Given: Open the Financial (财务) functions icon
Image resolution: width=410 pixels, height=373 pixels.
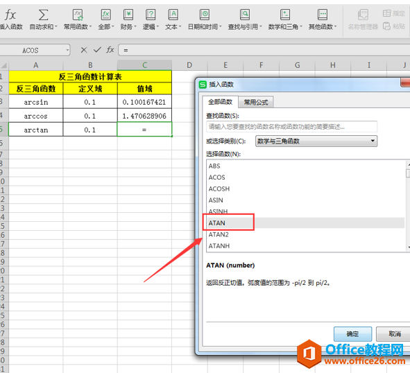Looking at the screenshot, I should (x=128, y=15).
